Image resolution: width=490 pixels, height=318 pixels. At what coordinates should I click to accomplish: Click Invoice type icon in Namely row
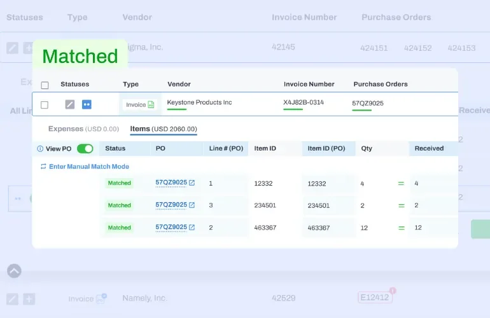pos(101,299)
